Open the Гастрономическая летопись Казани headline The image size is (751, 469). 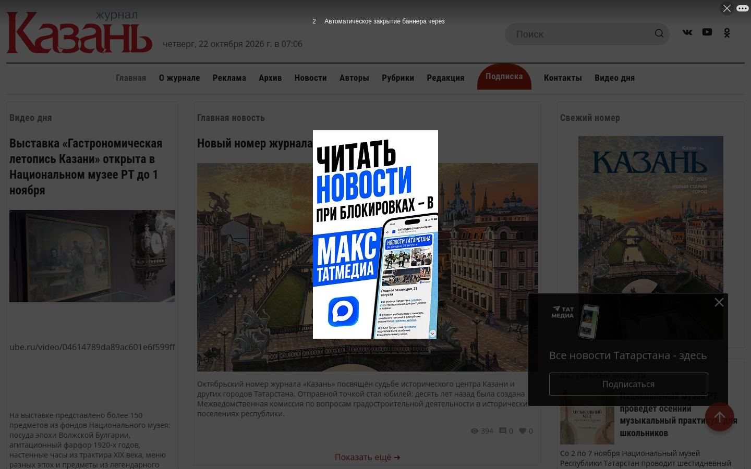[87, 167]
